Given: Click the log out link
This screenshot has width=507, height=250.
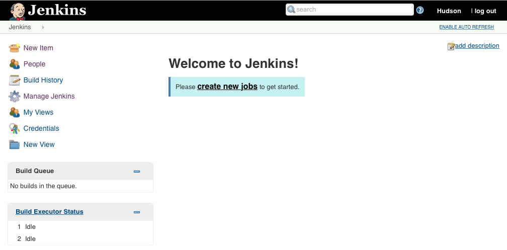Looking at the screenshot, I should 485,11.
